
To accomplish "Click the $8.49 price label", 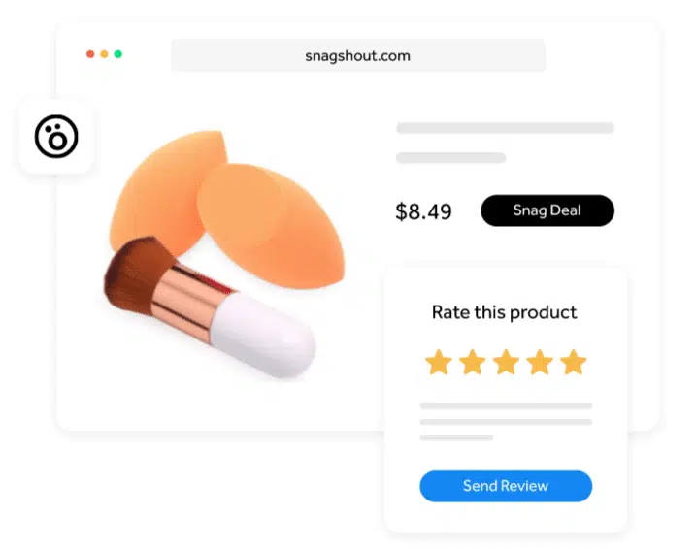I will (423, 211).
